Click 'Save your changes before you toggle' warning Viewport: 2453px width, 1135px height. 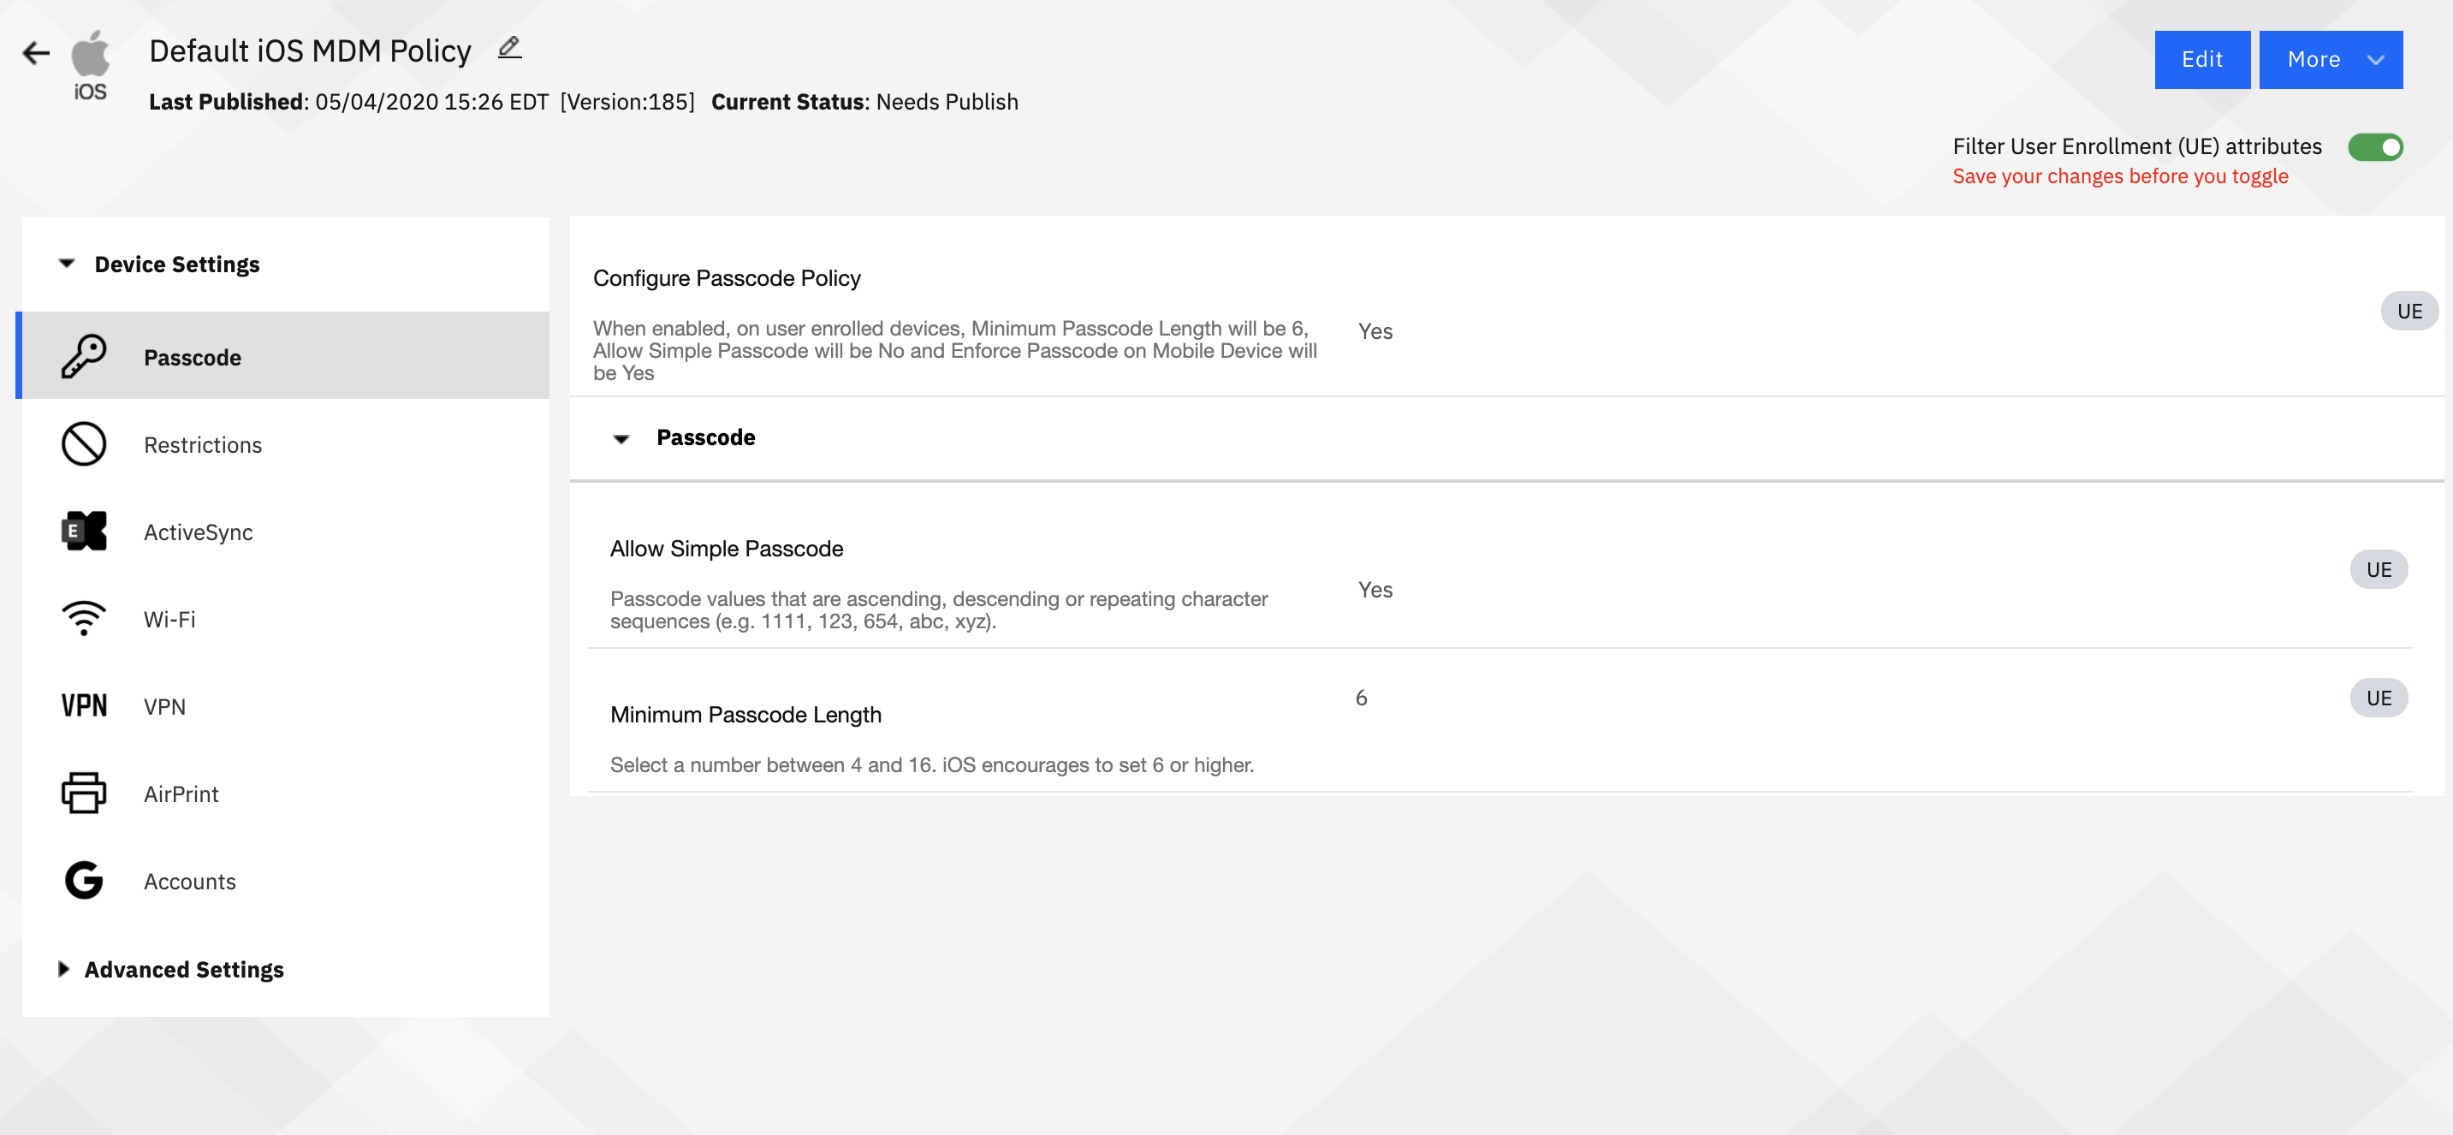pos(2120,176)
